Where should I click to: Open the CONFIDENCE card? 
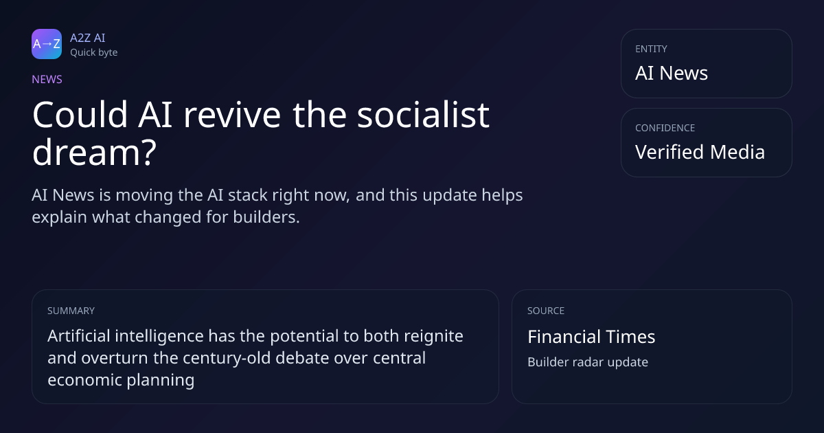(707, 142)
